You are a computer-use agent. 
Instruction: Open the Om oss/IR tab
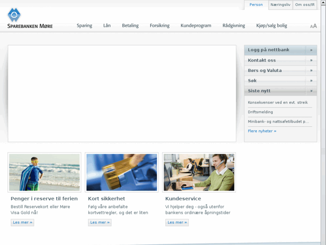[305, 5]
